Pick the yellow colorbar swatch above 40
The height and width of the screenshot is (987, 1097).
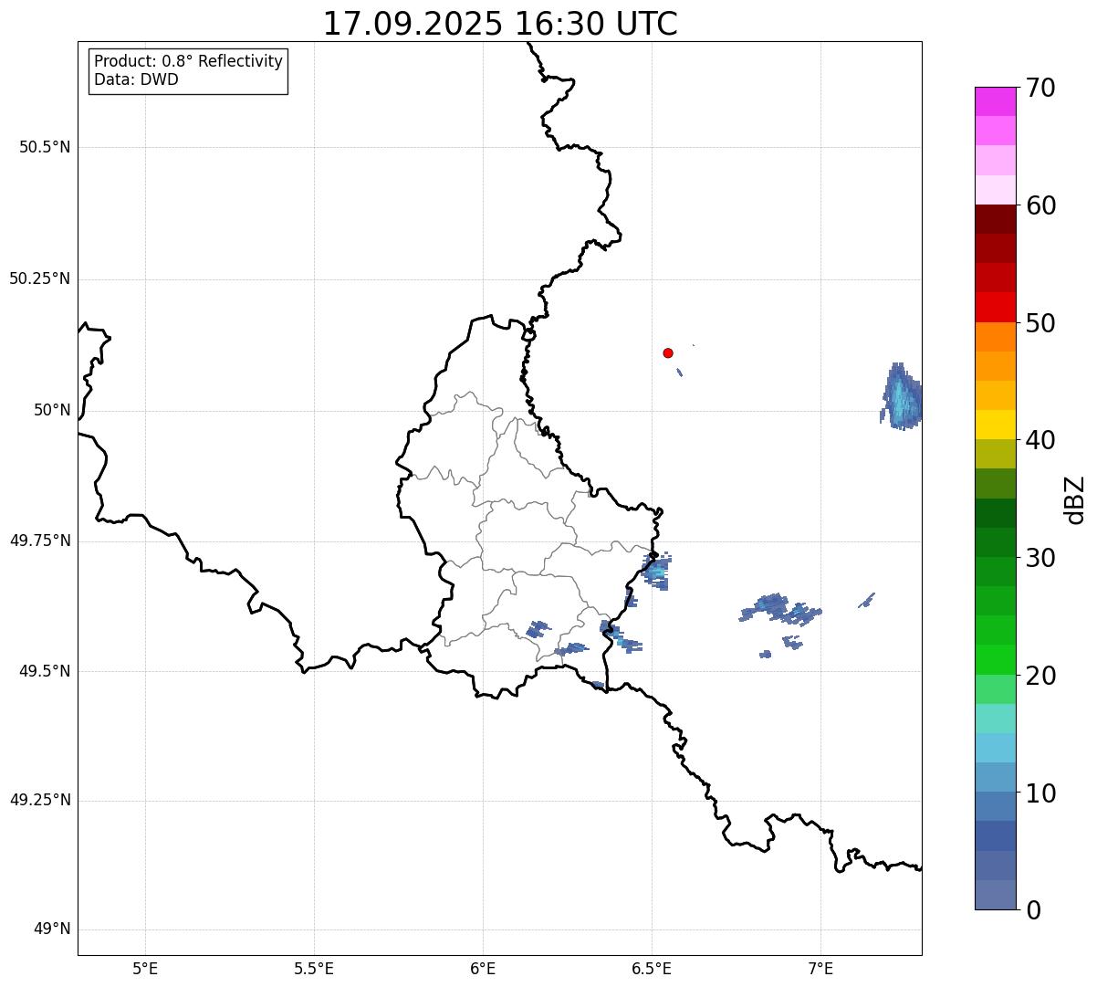995,425
